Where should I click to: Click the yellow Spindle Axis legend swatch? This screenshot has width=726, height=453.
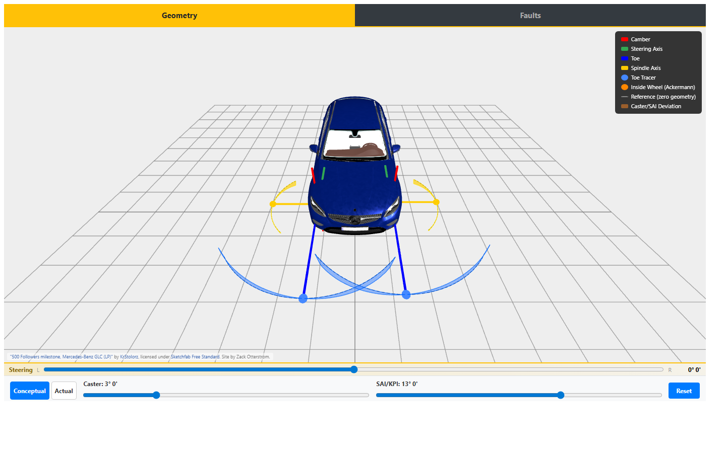(x=625, y=68)
